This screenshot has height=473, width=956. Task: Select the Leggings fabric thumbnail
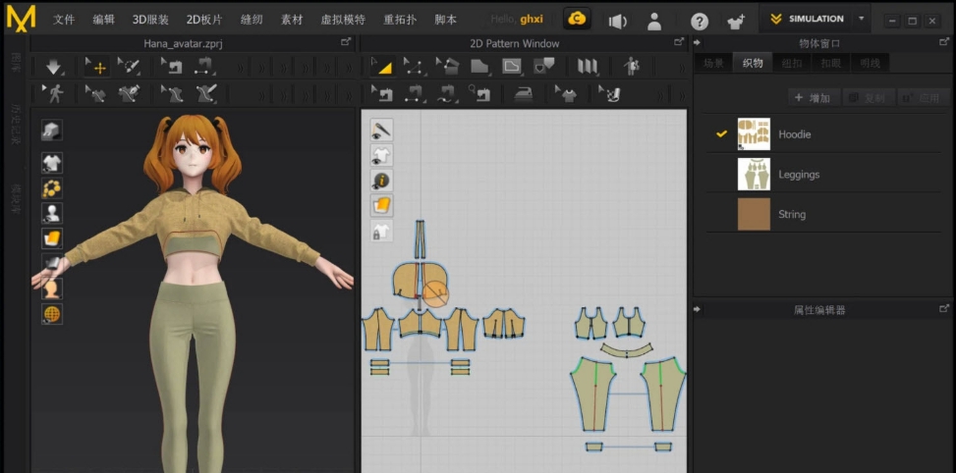[754, 174]
